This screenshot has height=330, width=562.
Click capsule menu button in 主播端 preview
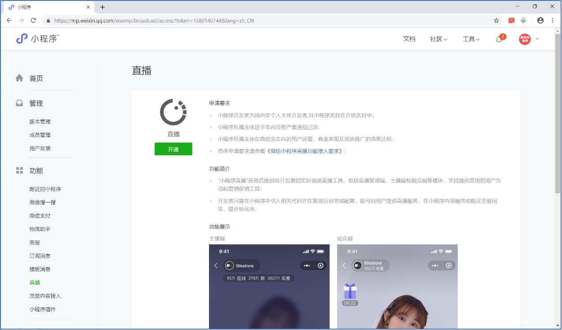click(313, 266)
